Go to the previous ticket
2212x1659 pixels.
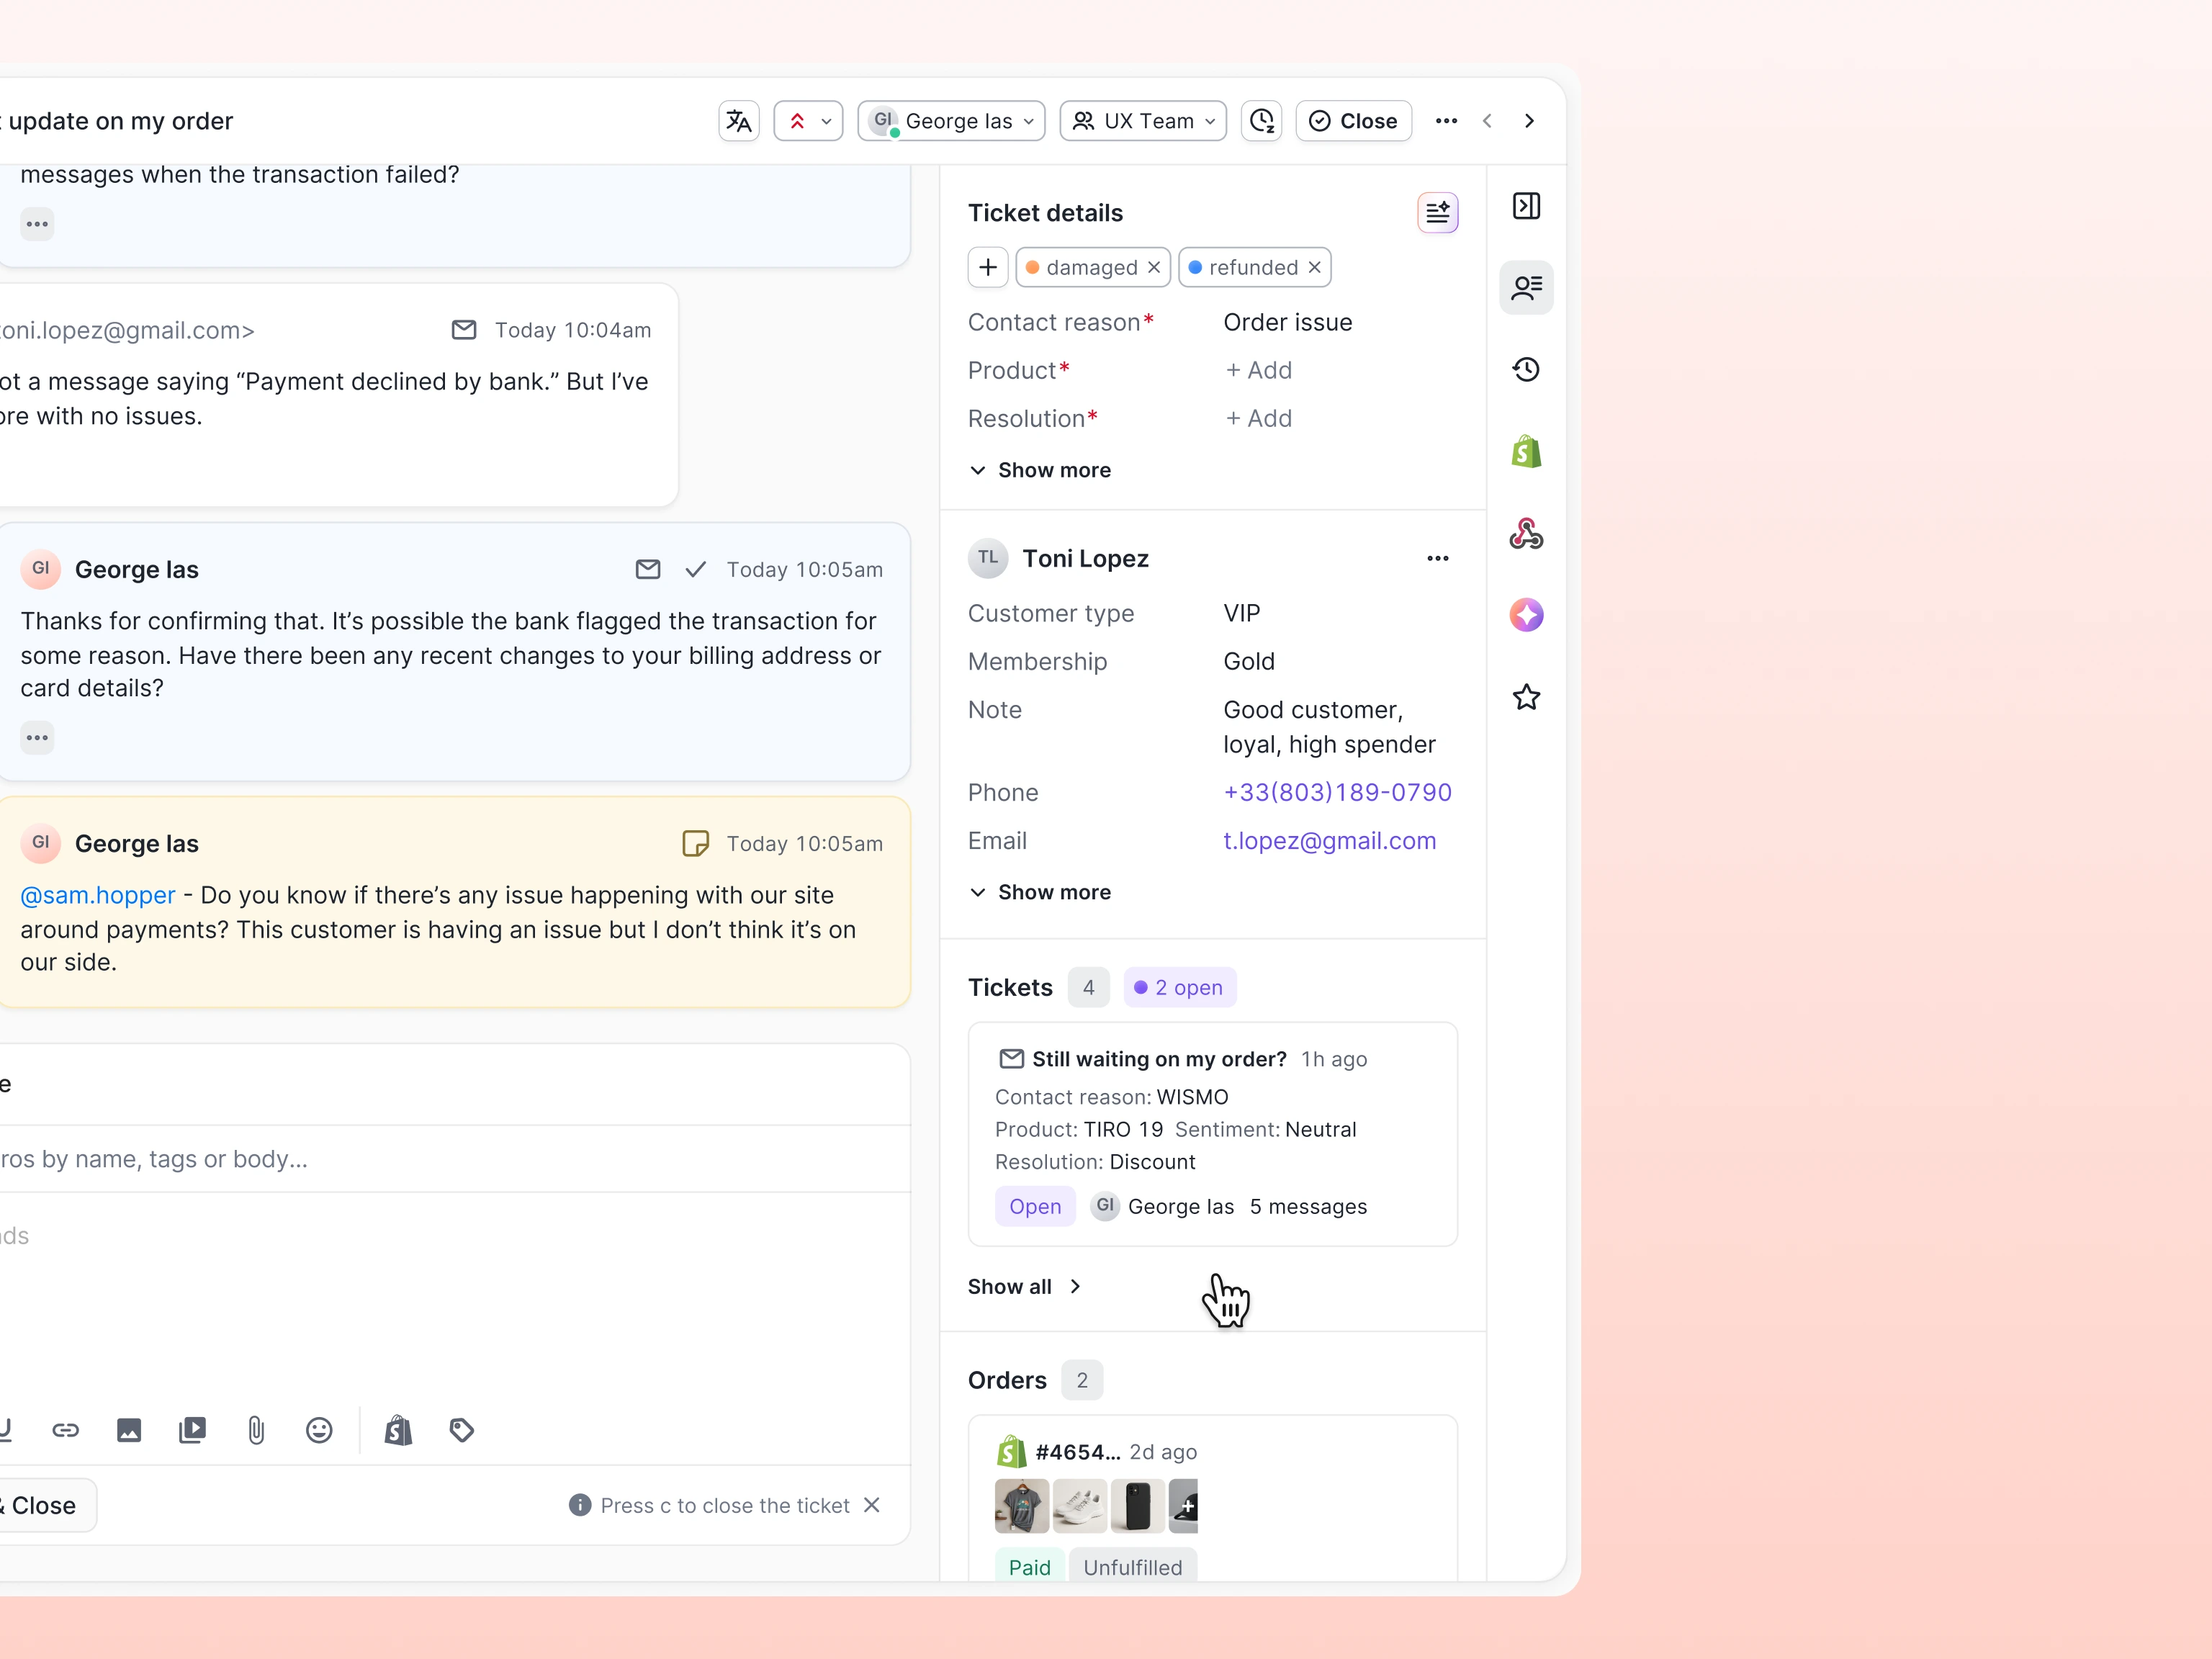[1488, 121]
